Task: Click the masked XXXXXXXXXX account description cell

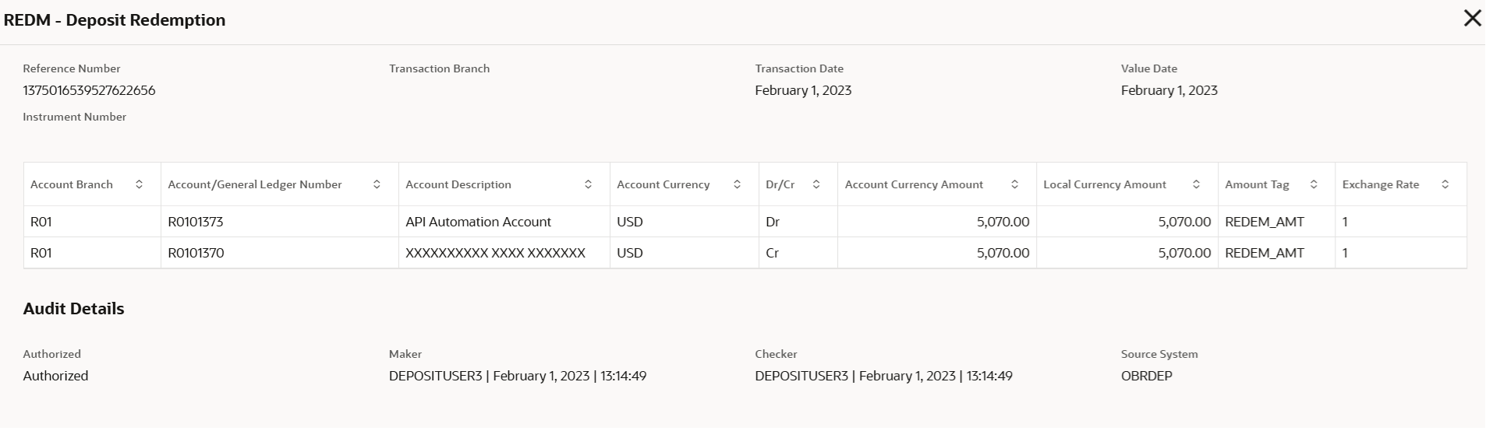Action: [495, 253]
